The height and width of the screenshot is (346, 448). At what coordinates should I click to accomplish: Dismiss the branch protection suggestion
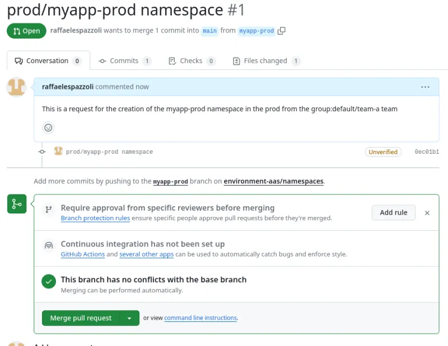click(x=427, y=213)
